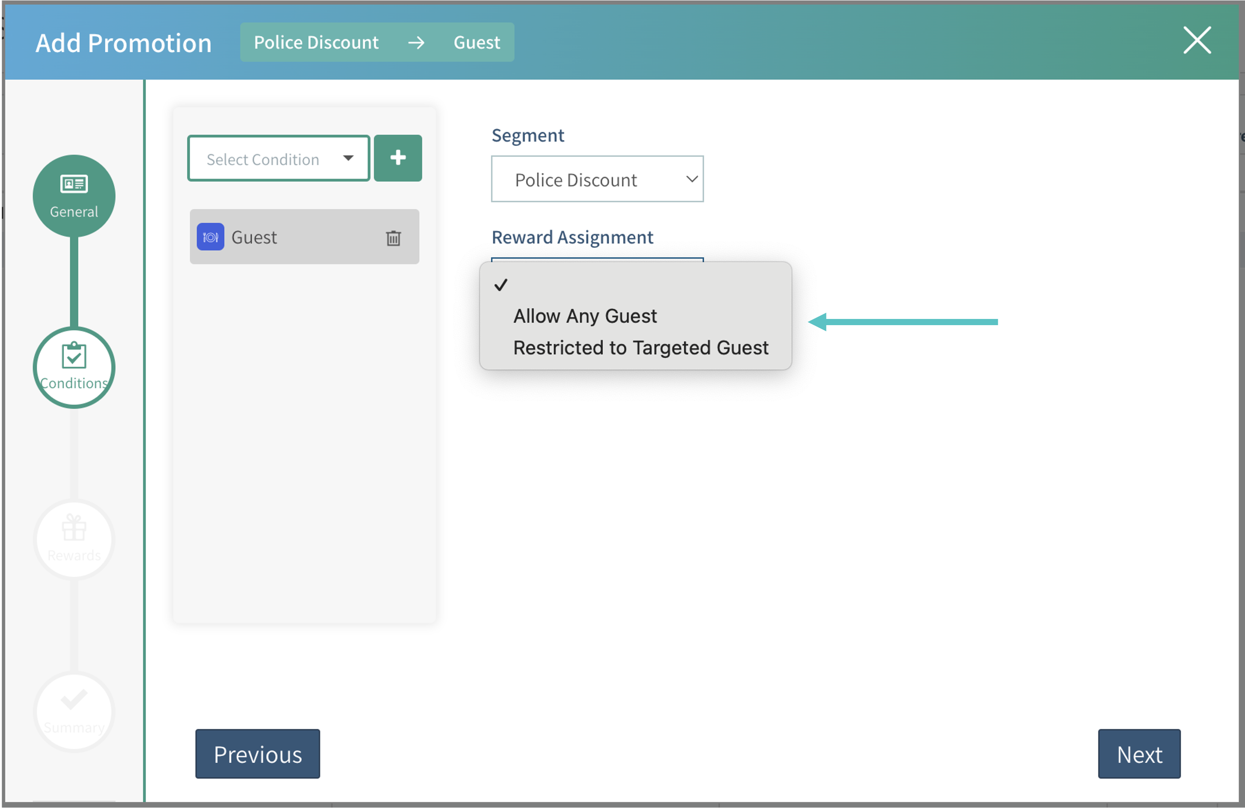Viewport: 1245px width, 808px height.
Task: Close the Add Promotion dialog
Action: [1197, 40]
